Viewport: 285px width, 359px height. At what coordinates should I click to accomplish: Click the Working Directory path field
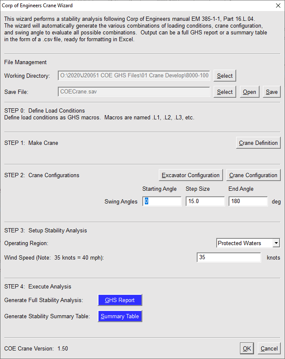pos(134,76)
